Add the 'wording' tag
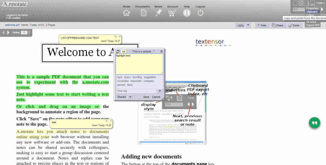Viewport: 326px width, 165px height. click(137, 77)
